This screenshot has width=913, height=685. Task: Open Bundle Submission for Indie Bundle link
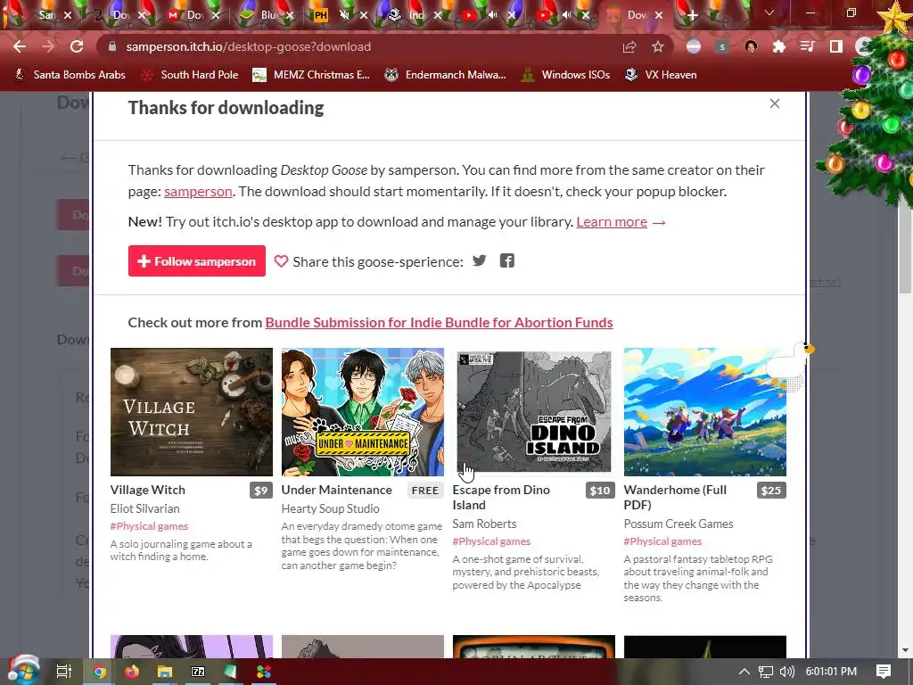click(x=439, y=322)
